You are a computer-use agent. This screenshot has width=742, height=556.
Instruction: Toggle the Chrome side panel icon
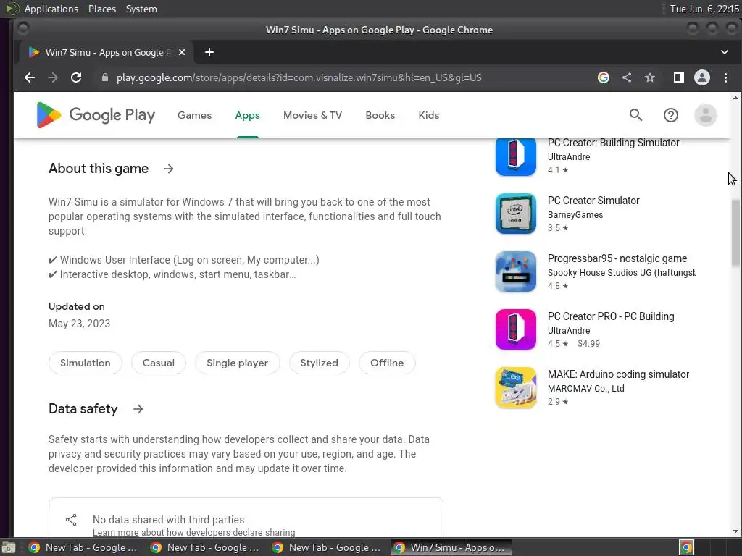pyautogui.click(x=678, y=77)
